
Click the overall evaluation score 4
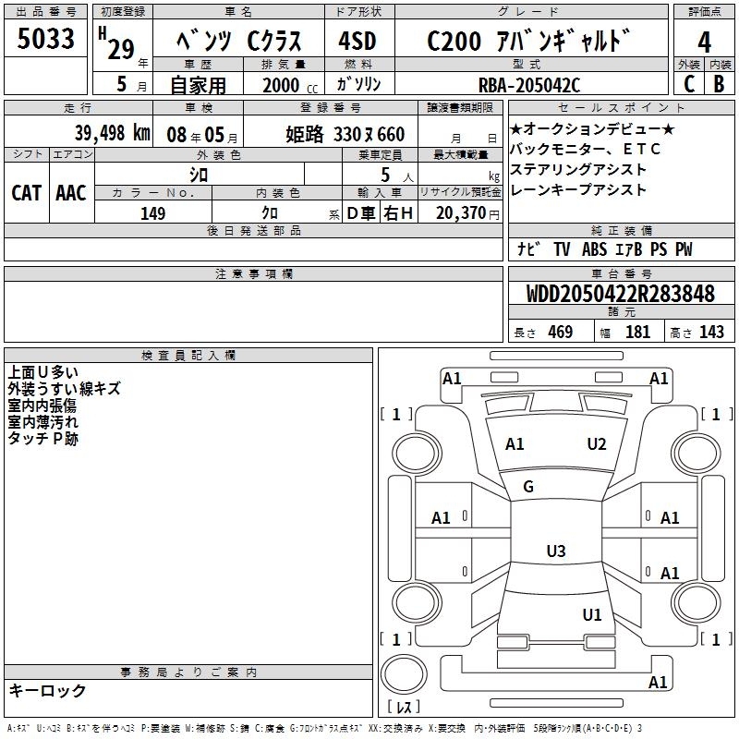[704, 42]
